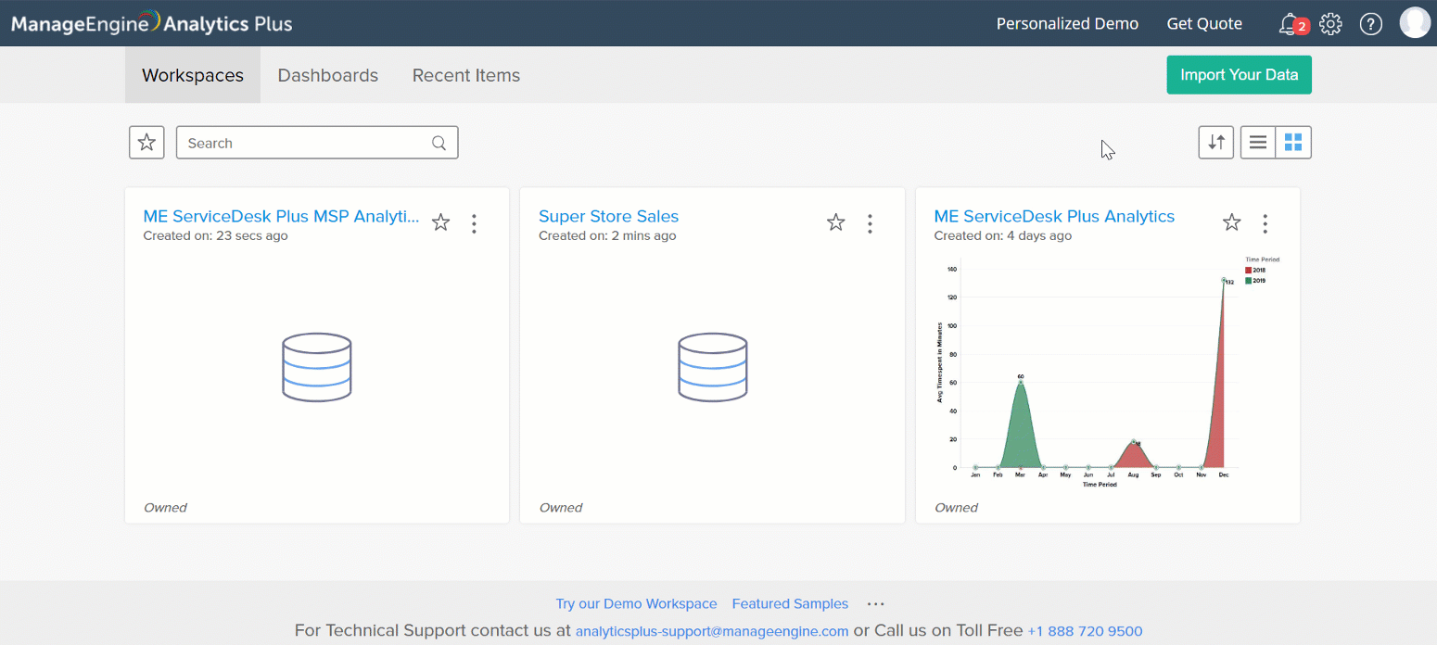
Task: Toggle the favorites filter star
Action: 146,143
